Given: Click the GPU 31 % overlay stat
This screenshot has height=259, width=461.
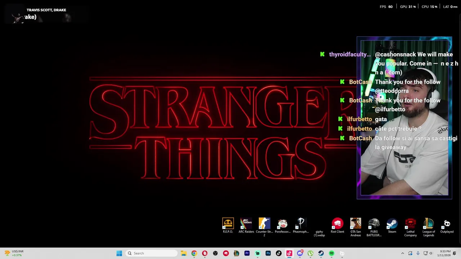Looking at the screenshot, I should [x=408, y=7].
